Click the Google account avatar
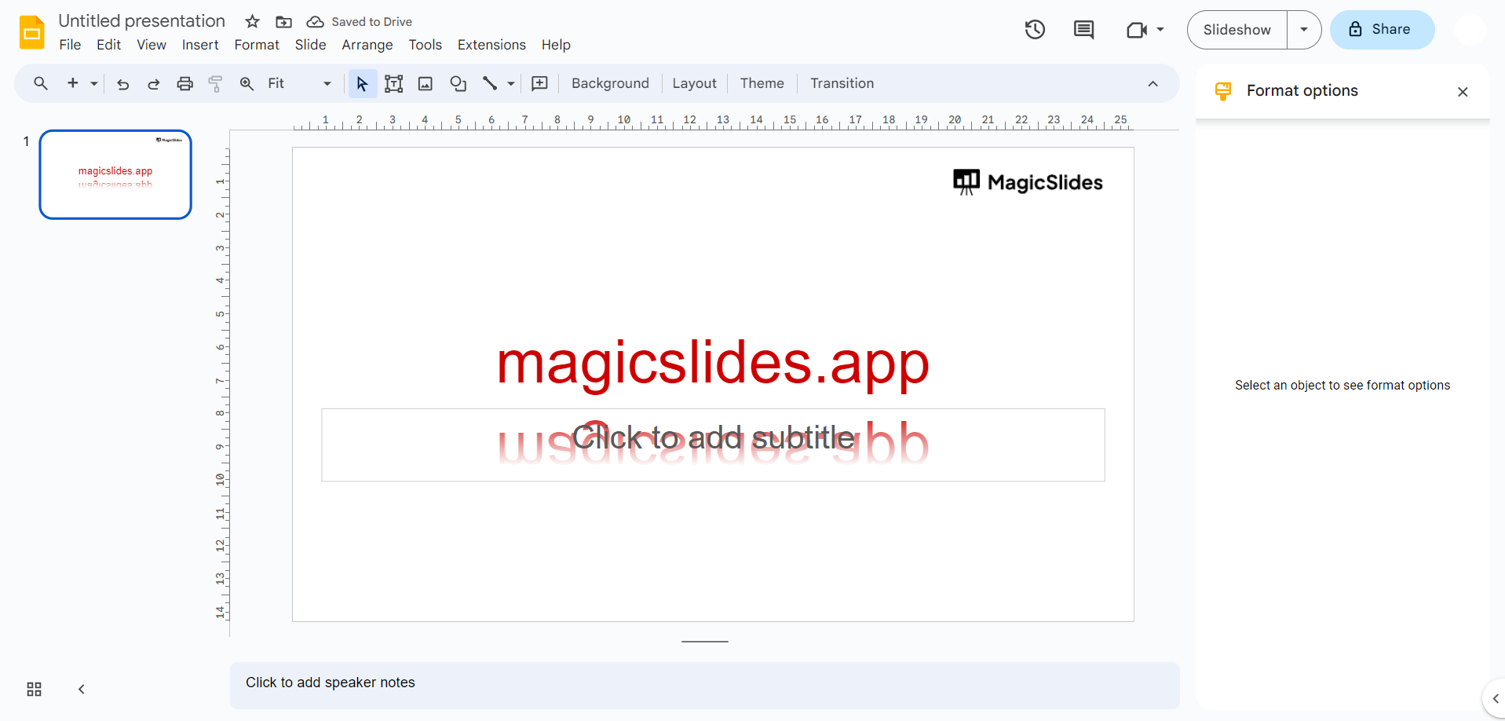The image size is (1505, 721). tap(1469, 30)
